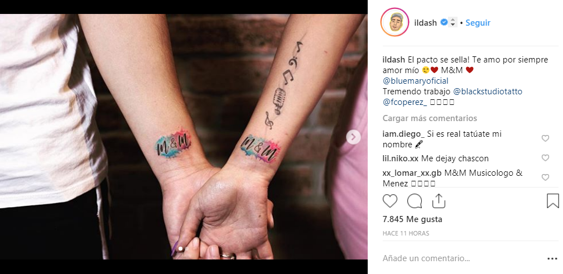Open the three-dot more options menu
563x274 pixels.
(x=552, y=258)
